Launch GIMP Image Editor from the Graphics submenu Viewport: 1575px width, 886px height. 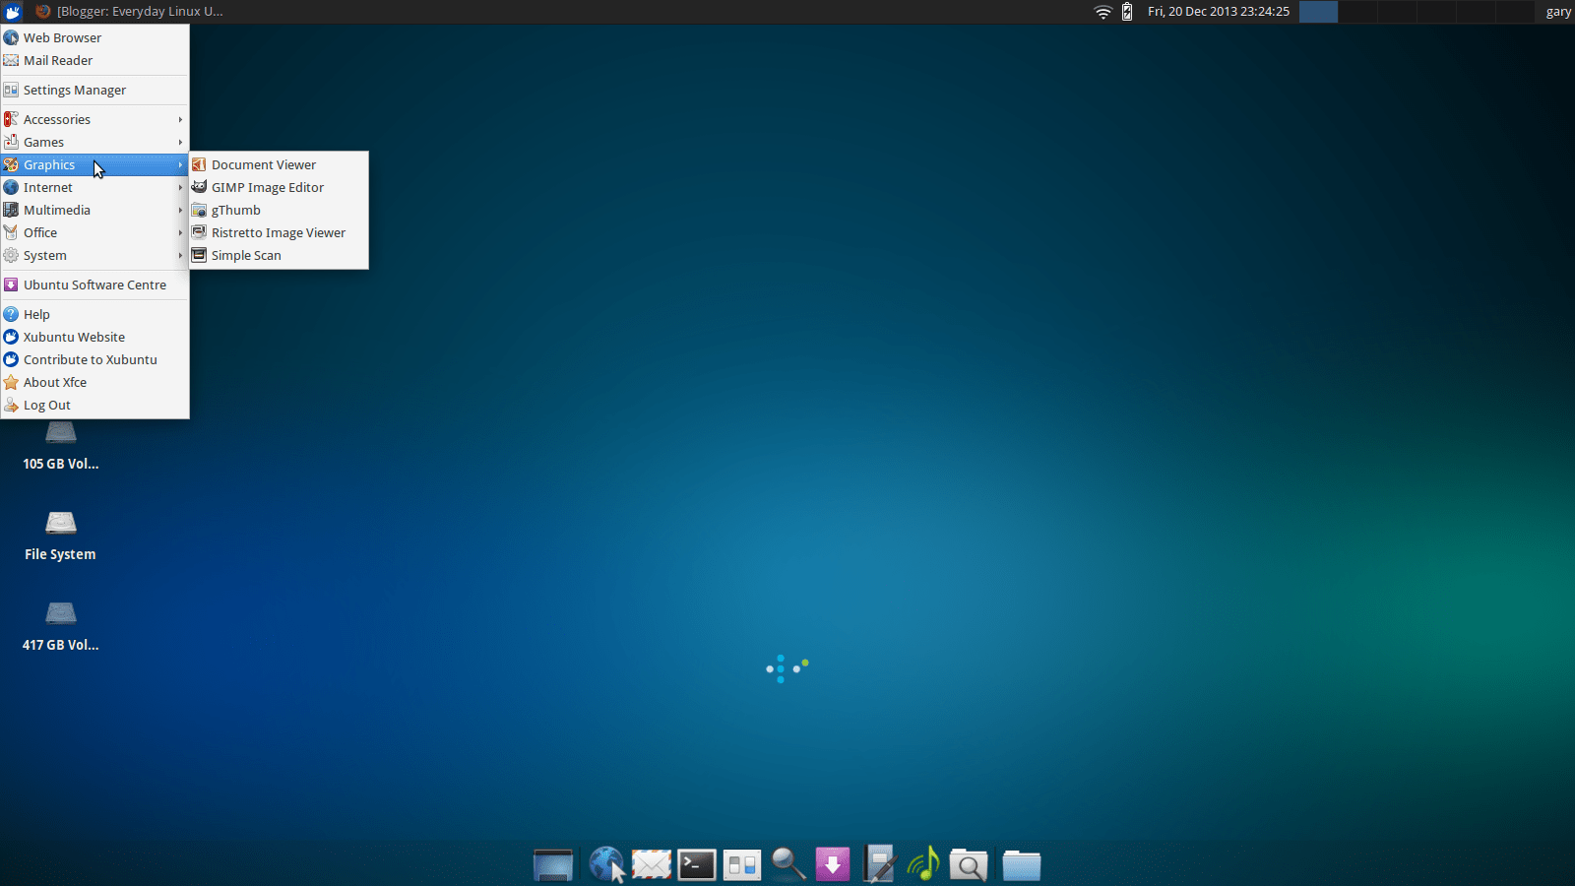pos(268,187)
